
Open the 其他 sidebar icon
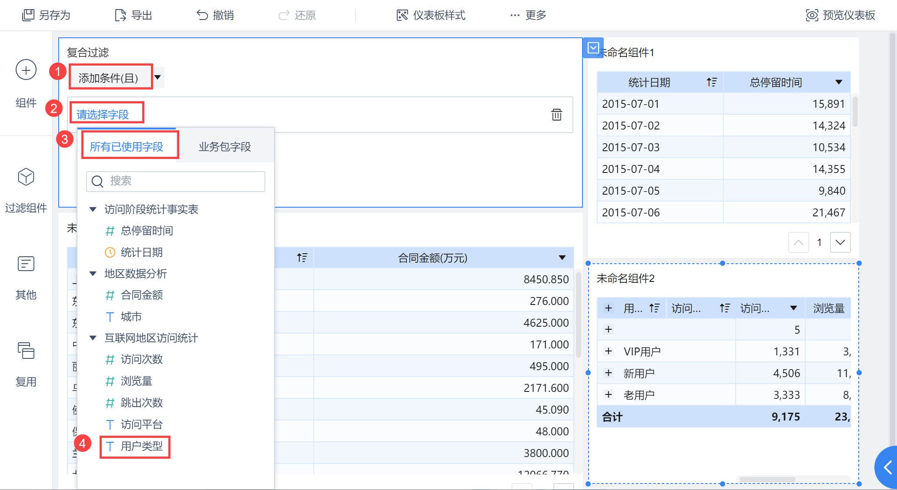[x=26, y=264]
